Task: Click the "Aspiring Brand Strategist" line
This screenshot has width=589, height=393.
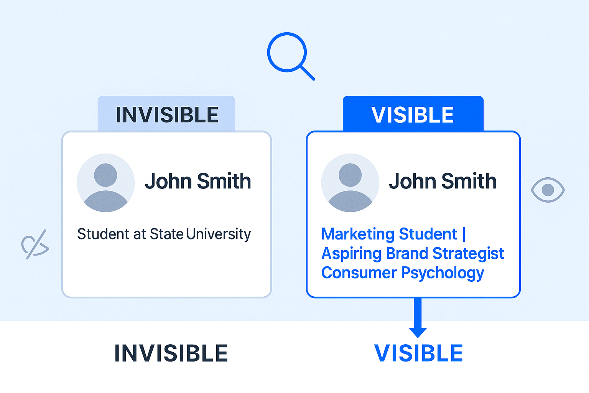Action: click(x=413, y=254)
